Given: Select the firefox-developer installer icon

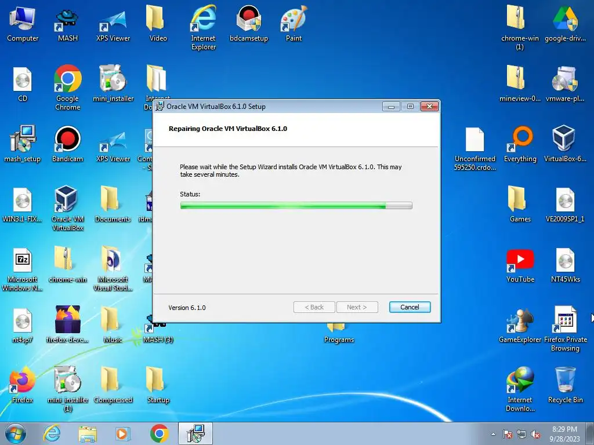Looking at the screenshot, I should point(67,324).
